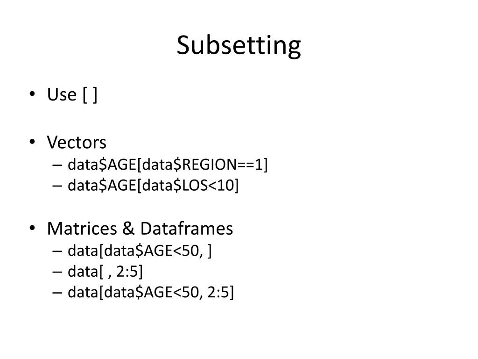The height and width of the screenshot is (359, 478).
Task: Select the 'Use [ ]' bullet text
Action: coord(72,94)
